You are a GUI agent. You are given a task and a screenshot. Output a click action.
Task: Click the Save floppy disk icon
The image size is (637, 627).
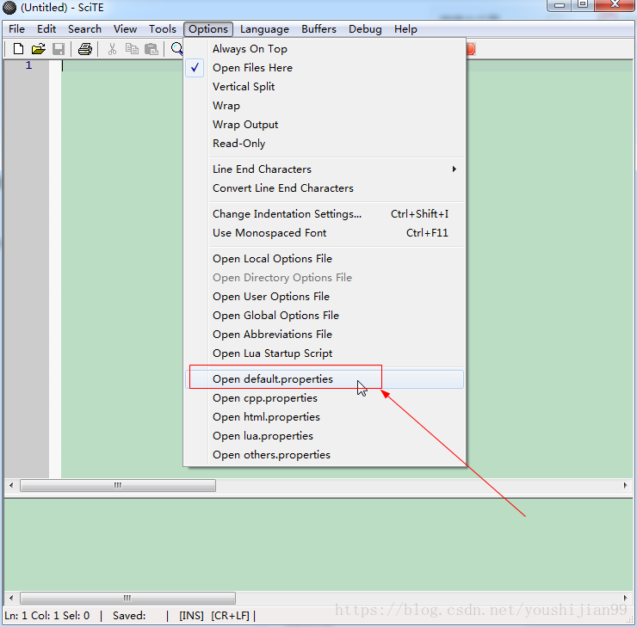pyautogui.click(x=59, y=49)
